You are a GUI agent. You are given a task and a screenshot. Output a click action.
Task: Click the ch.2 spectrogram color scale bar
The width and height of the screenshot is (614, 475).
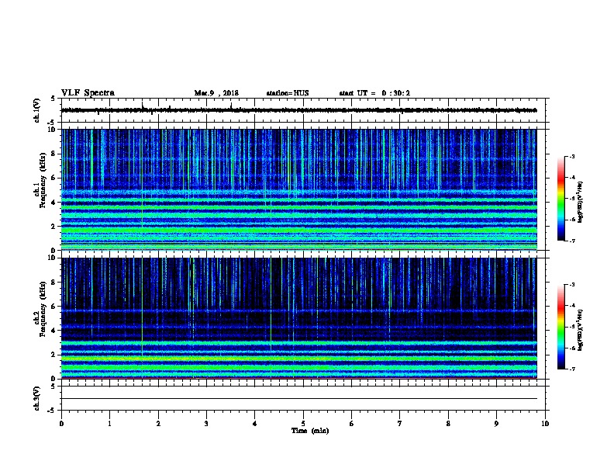coord(561,327)
